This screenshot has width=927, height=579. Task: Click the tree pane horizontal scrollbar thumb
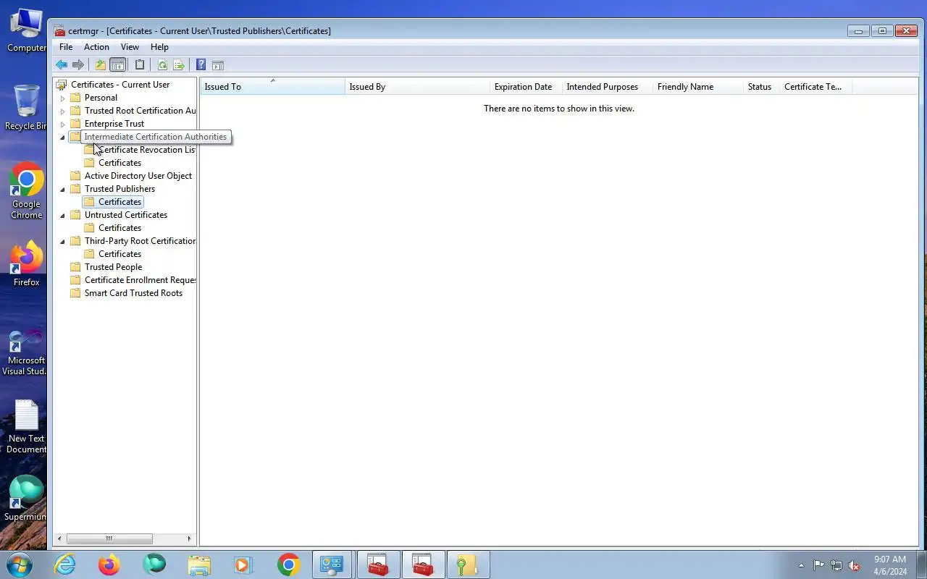[109, 538]
